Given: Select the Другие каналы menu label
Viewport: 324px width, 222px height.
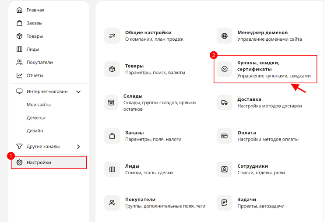Looking at the screenshot, I should click(43, 146).
